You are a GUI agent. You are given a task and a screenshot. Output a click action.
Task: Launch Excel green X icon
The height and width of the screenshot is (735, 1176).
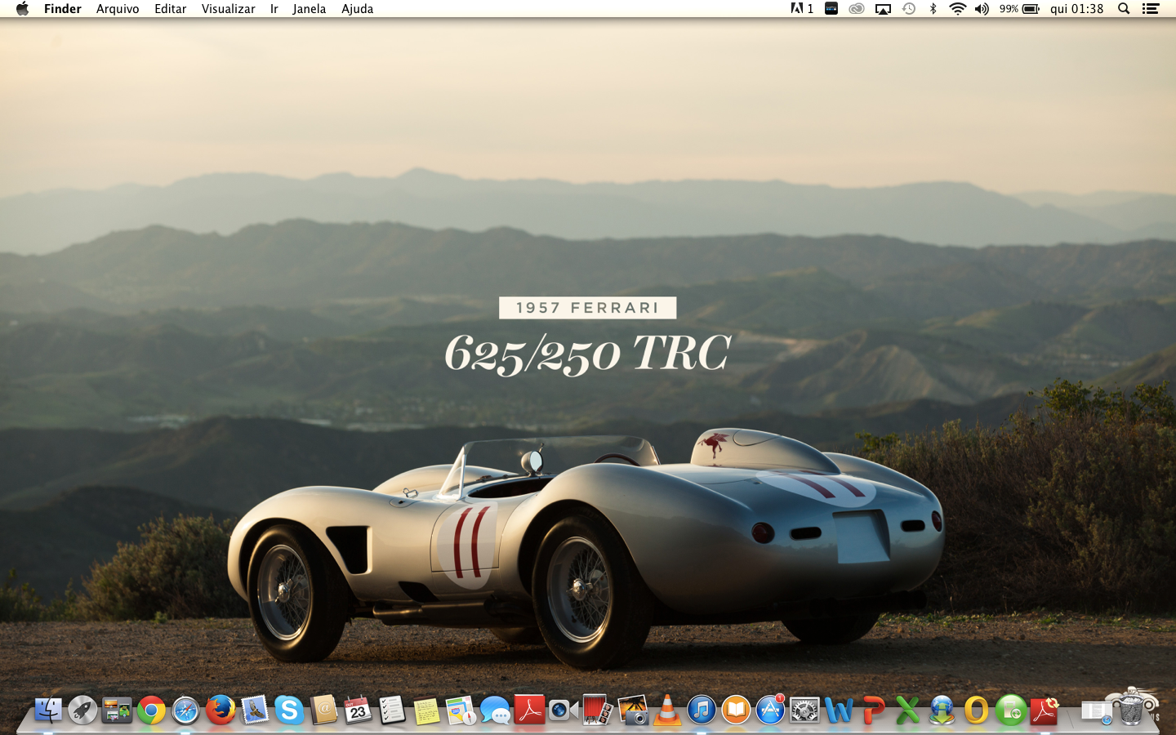907,710
